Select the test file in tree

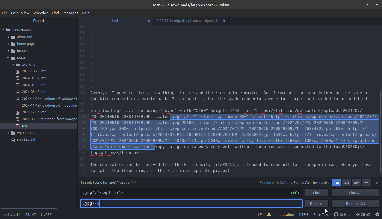click(x=25, y=126)
